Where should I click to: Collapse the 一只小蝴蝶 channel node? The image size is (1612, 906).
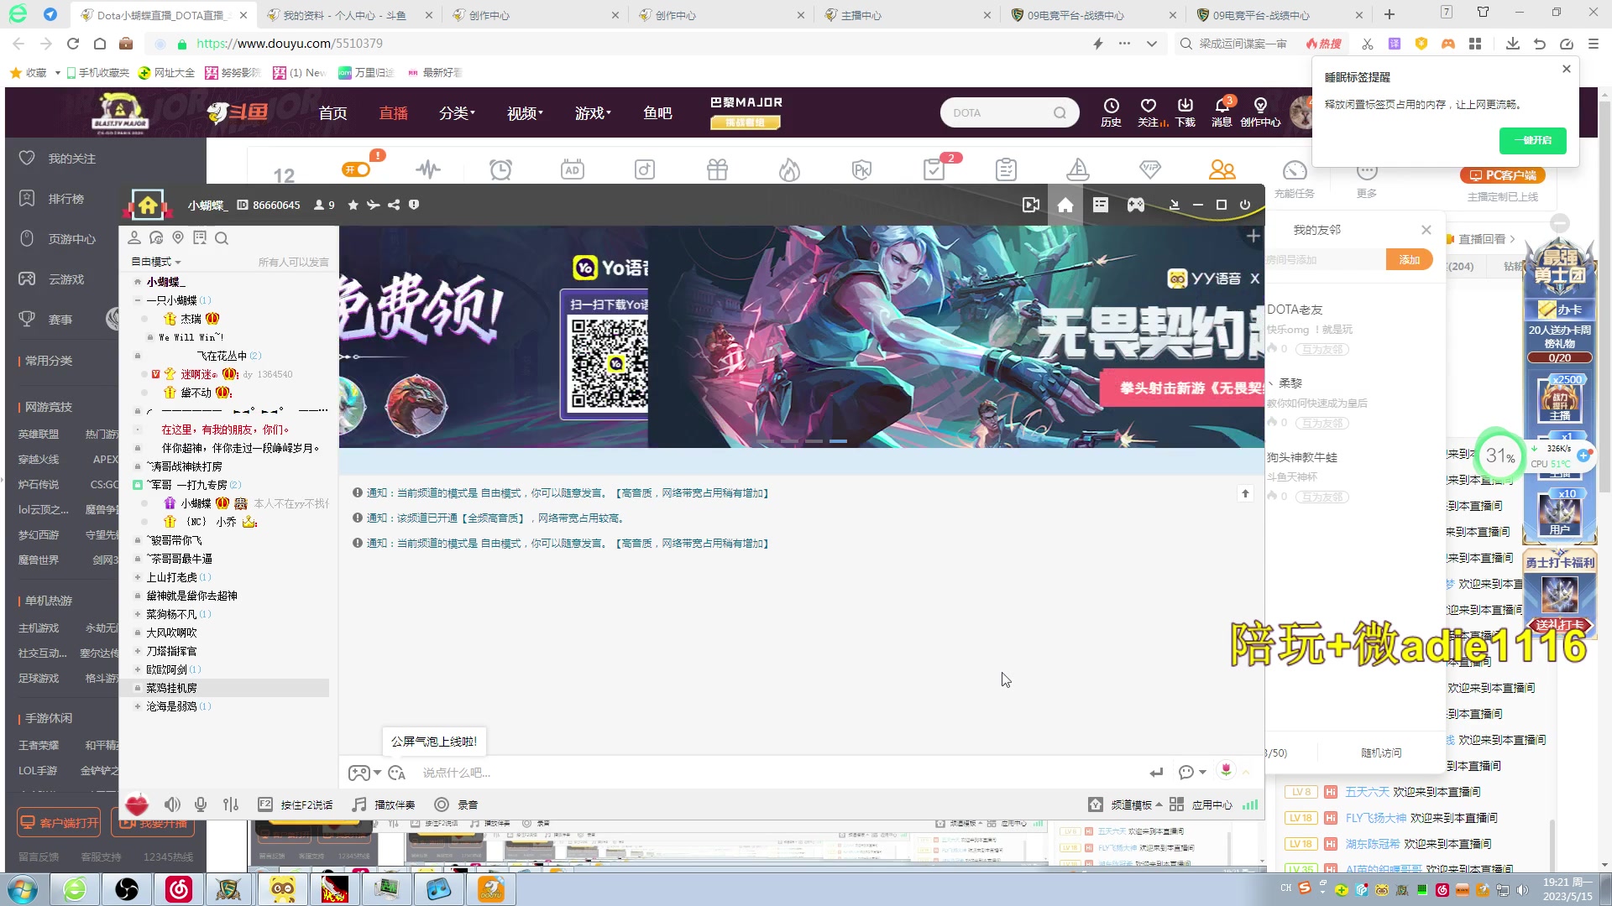click(x=138, y=300)
